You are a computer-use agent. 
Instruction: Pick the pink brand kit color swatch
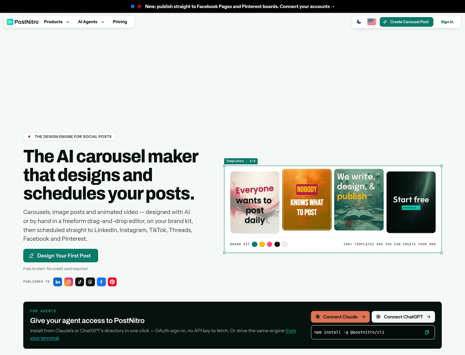coord(270,244)
